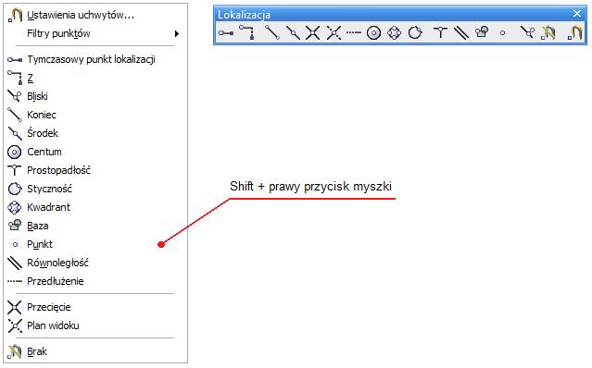The image size is (592, 368).
Task: Click the Przecięcie intersection icon in Lokalizacja toolbar
Action: 312,32
